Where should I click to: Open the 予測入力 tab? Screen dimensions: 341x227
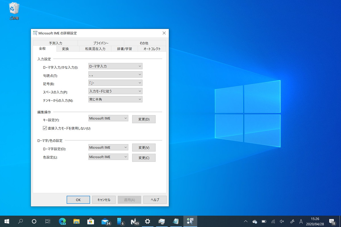pos(55,43)
